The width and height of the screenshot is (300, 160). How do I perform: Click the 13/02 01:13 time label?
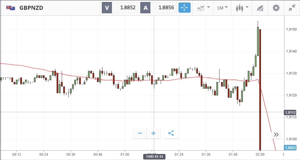[x=154, y=157]
